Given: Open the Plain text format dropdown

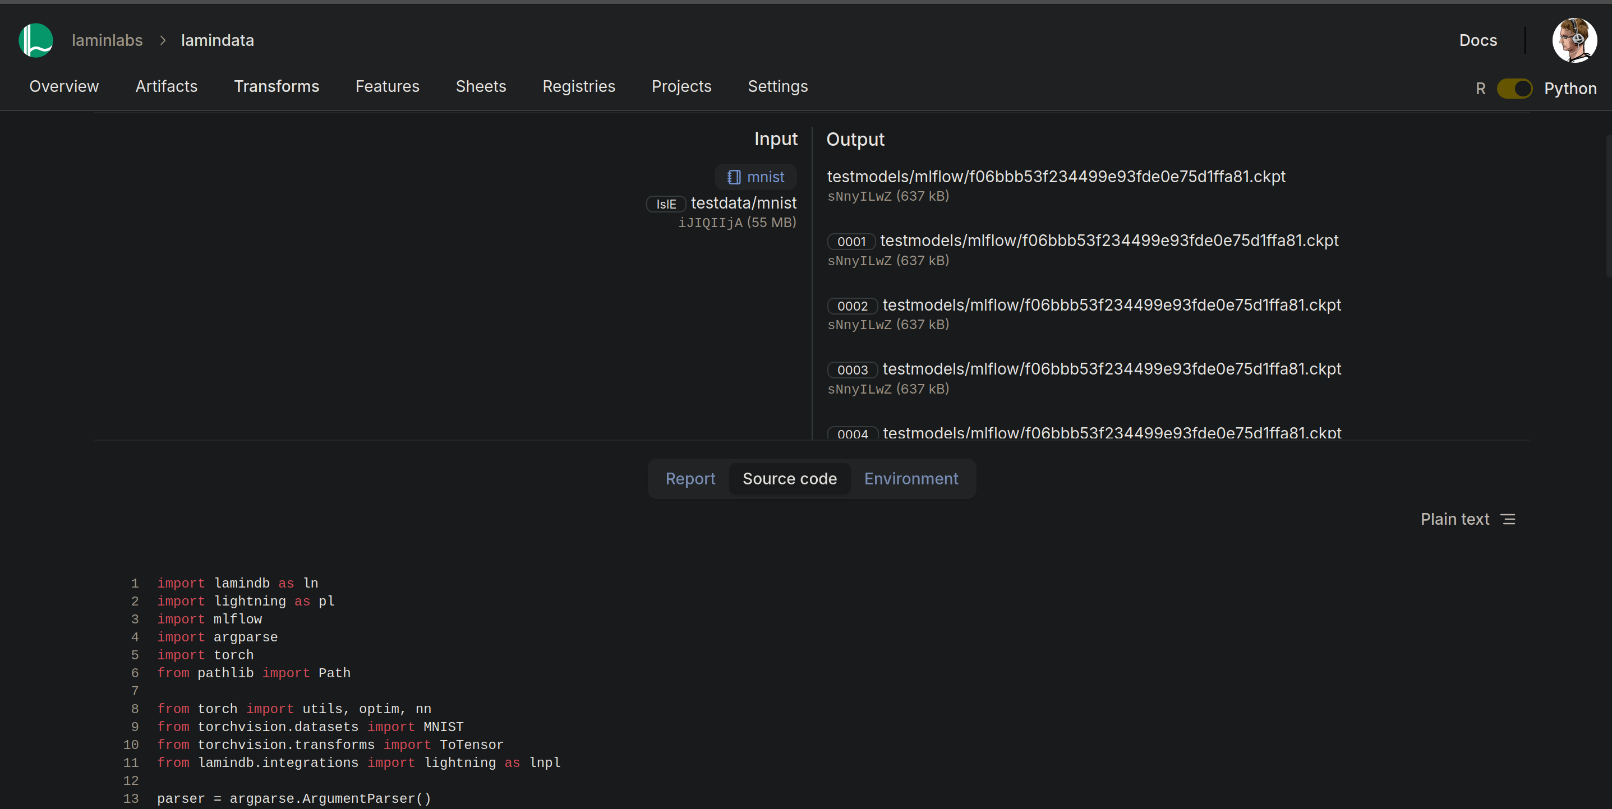Looking at the screenshot, I should point(1454,519).
